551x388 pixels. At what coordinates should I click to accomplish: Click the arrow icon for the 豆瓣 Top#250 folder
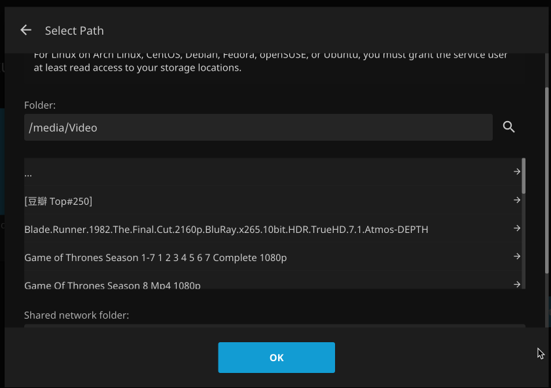[517, 200]
